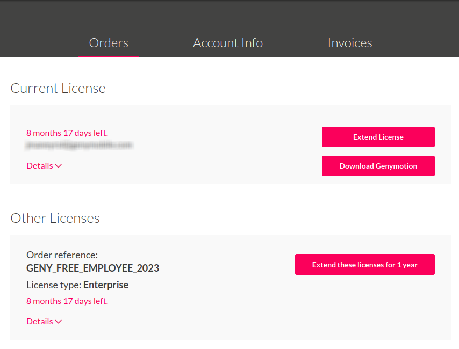This screenshot has height=349, width=459.
Task: Click the blurred account email address
Action: 80,146
